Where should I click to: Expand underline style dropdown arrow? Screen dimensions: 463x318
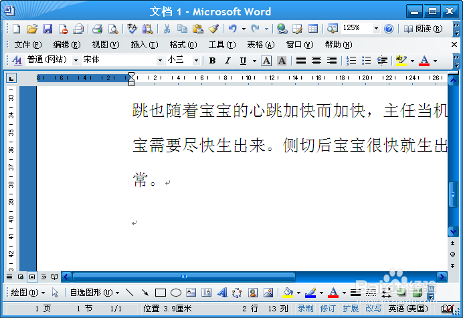pos(254,61)
